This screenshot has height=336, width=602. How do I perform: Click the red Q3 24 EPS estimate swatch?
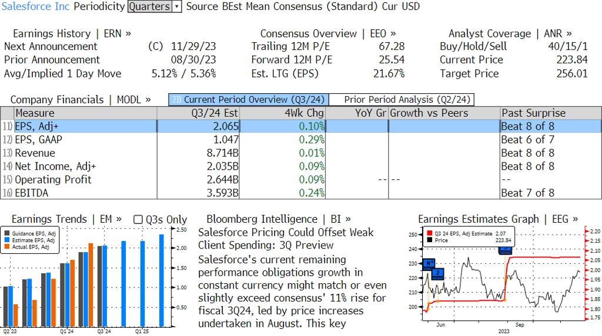[x=429, y=233]
